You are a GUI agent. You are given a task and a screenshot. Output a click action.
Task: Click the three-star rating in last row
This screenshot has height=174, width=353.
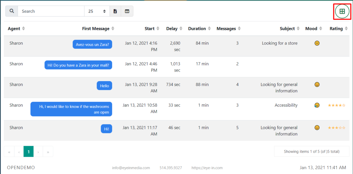[x=336, y=128]
